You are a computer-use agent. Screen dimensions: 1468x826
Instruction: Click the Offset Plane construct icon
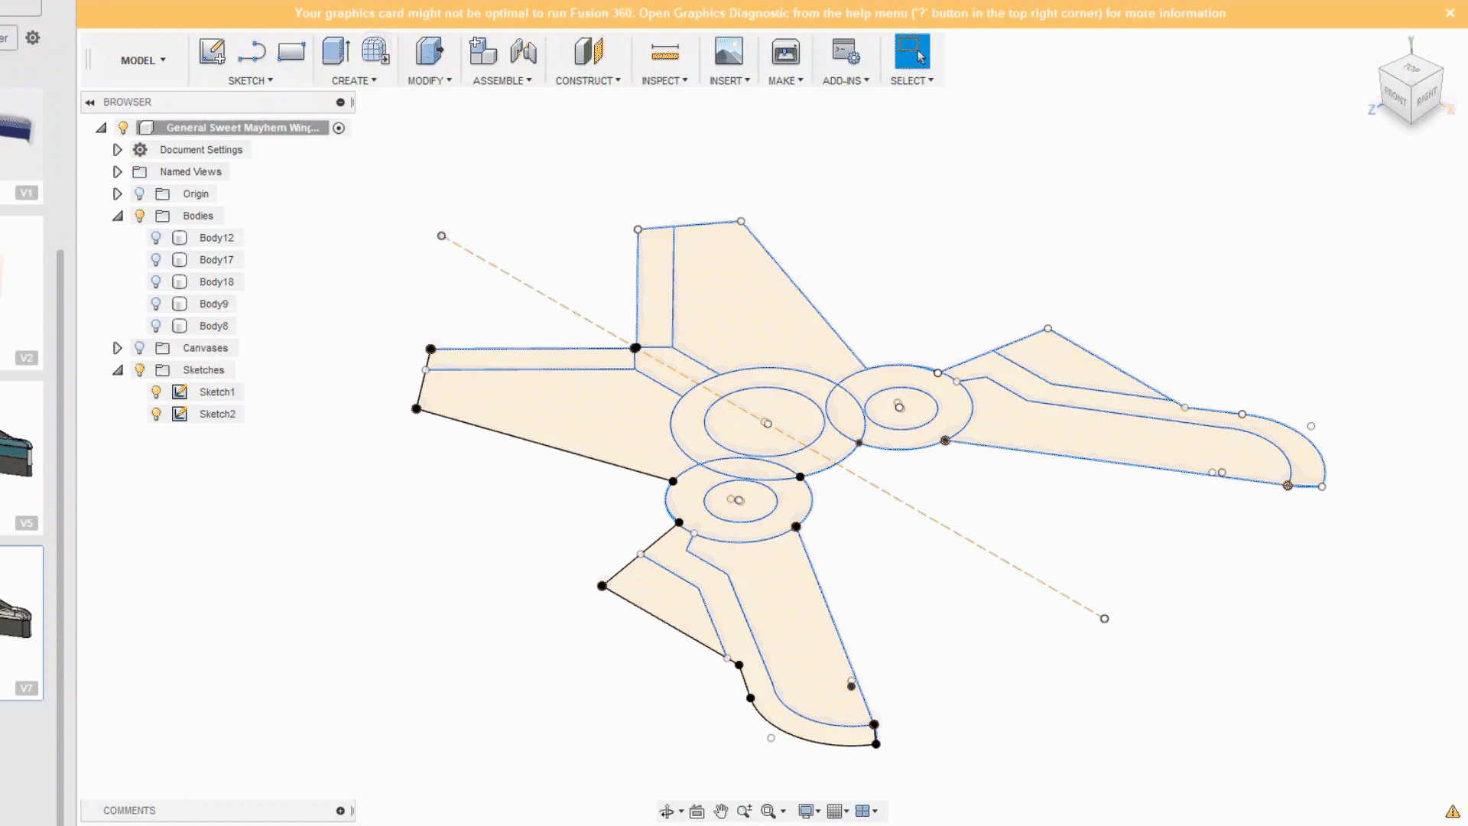click(x=588, y=52)
